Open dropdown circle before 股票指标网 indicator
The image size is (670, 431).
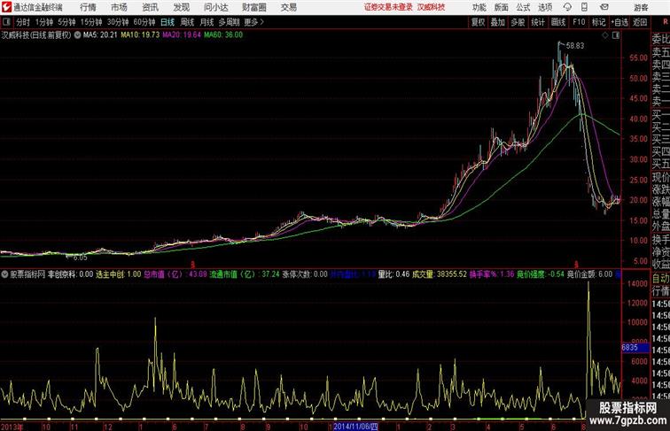coord(4,274)
